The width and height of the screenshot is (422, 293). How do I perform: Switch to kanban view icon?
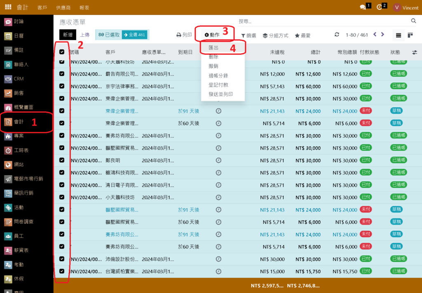point(410,35)
